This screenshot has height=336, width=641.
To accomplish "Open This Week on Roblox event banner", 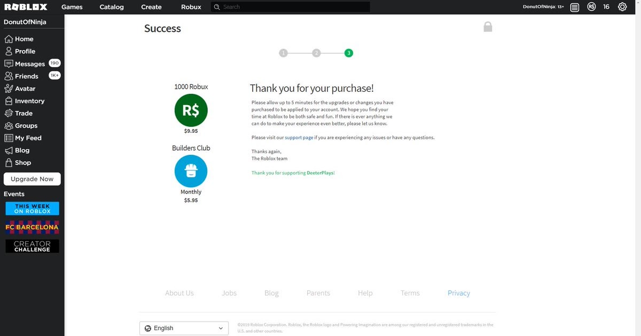I will click(x=32, y=209).
